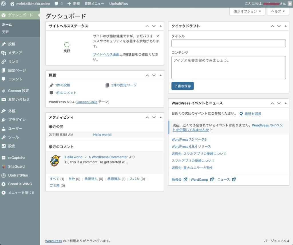Select 更新 under the dashboard submenu
Screen dimensions: 293x245
(5, 32)
